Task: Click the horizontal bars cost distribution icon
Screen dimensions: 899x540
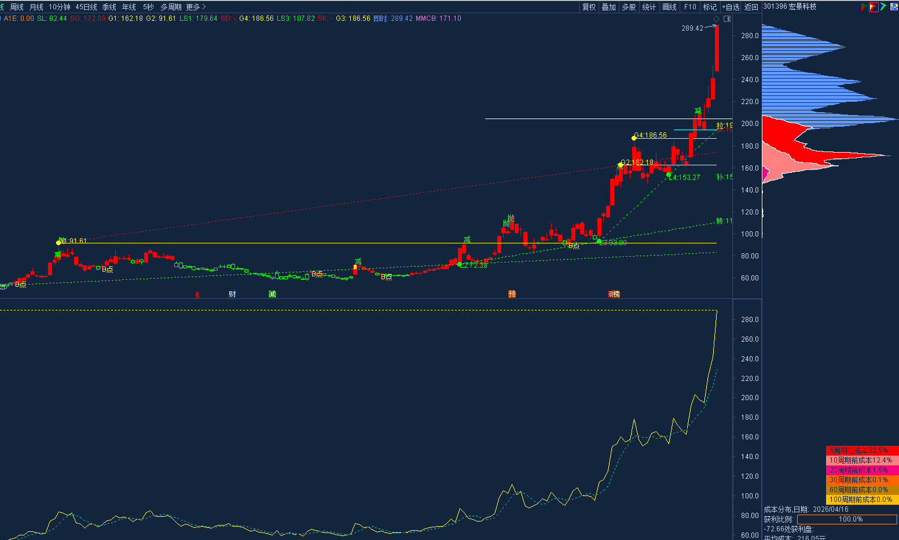Action: [x=864, y=7]
